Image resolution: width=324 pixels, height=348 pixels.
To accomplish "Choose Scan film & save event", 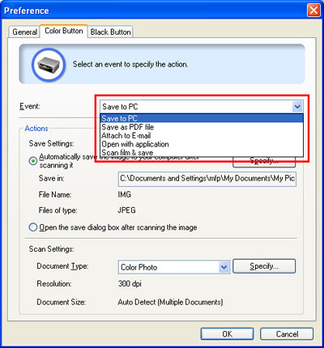I will (x=202, y=152).
